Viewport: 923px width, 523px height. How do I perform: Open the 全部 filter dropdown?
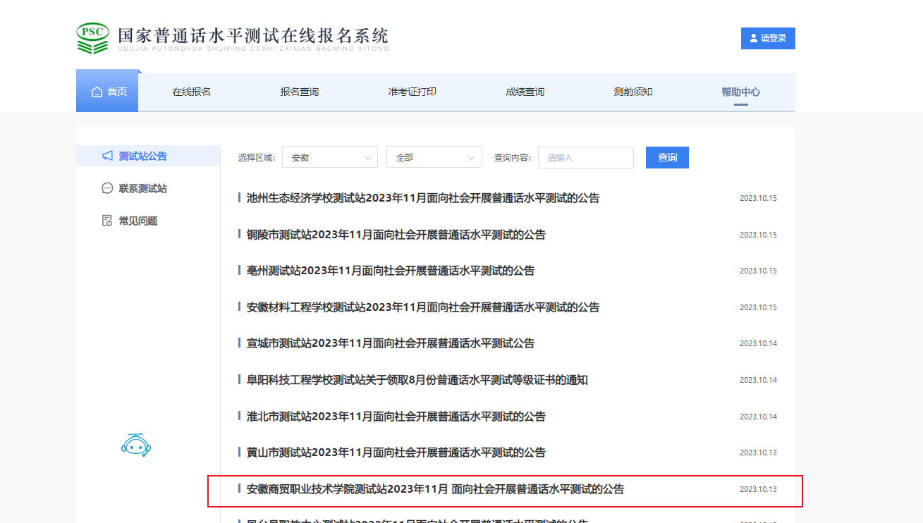click(434, 157)
